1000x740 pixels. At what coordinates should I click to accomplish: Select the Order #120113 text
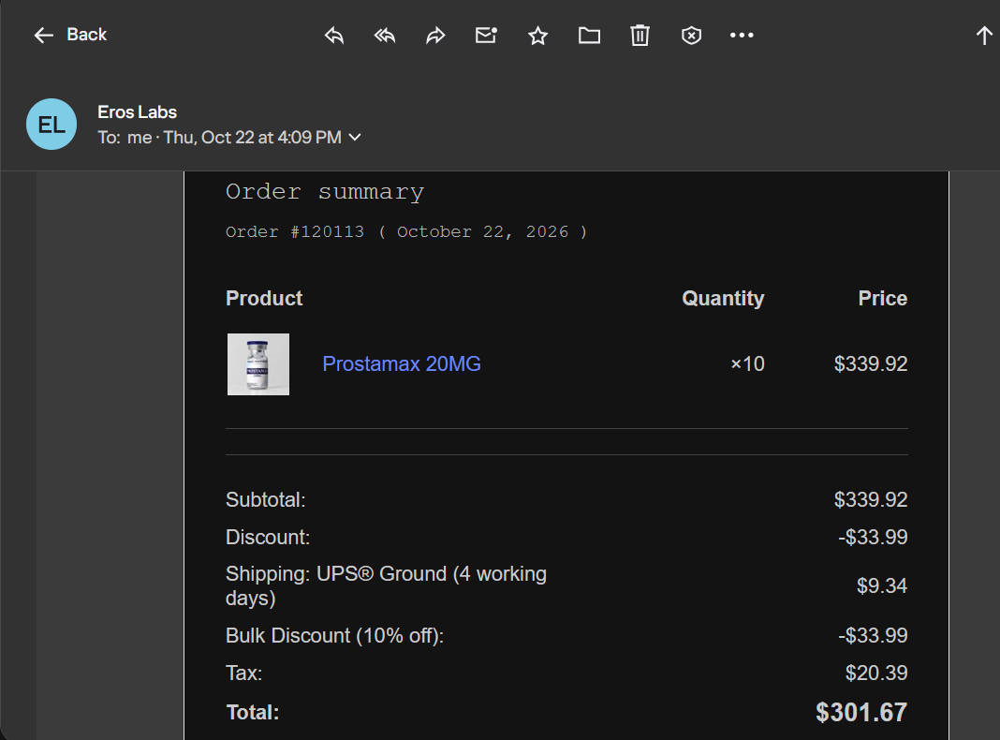(x=295, y=231)
